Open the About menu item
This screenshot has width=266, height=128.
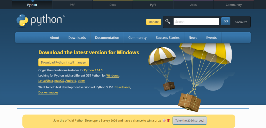55,37
